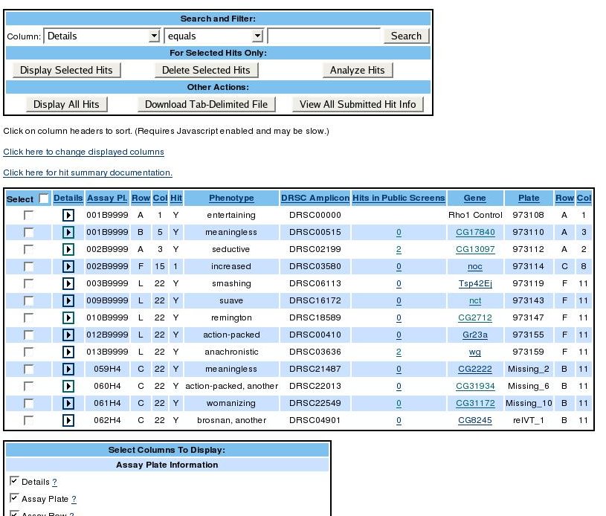
Task: Open the 'equals' operator dropdown
Action: 214,36
